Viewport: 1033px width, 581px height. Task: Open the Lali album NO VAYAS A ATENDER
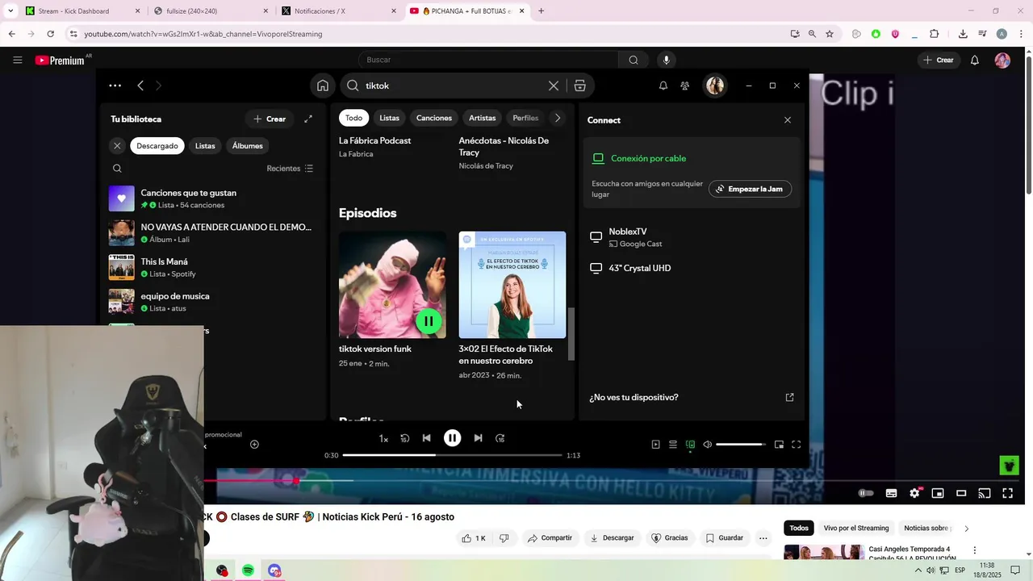211,233
